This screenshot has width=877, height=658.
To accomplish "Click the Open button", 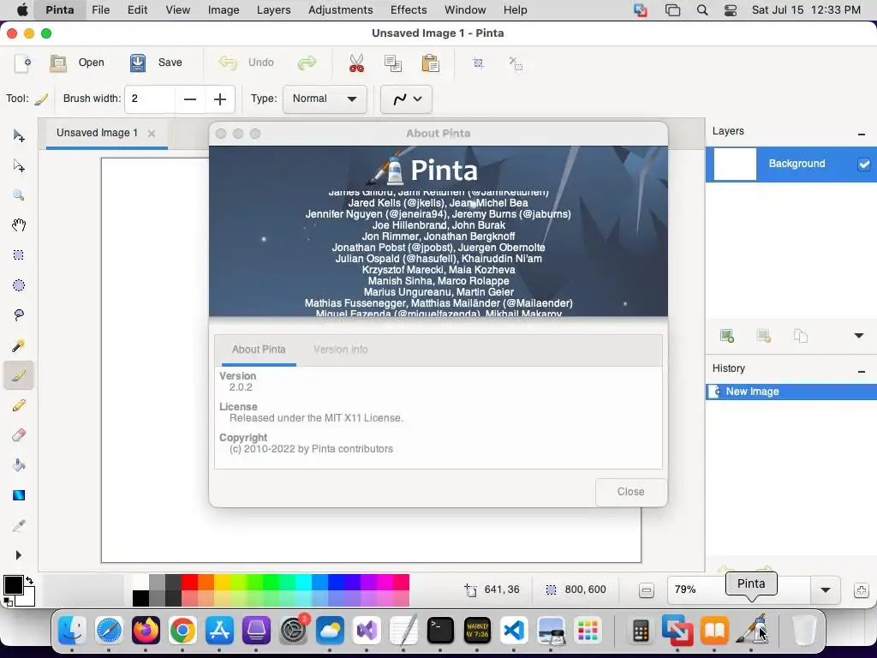I will pyautogui.click(x=78, y=63).
